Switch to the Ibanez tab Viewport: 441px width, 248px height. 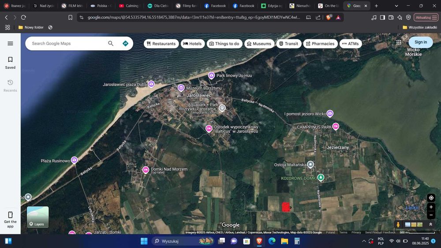pyautogui.click(x=15, y=6)
